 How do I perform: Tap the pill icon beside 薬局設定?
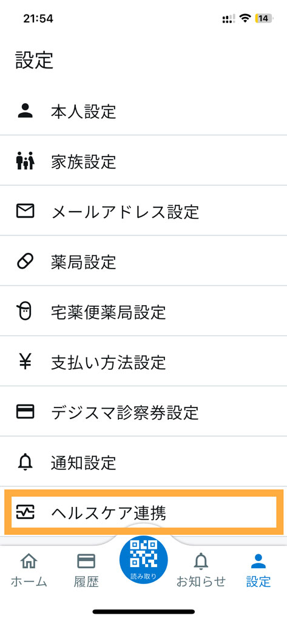25,261
